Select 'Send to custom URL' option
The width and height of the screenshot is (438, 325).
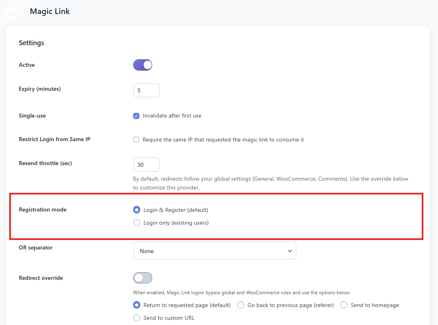click(136, 318)
